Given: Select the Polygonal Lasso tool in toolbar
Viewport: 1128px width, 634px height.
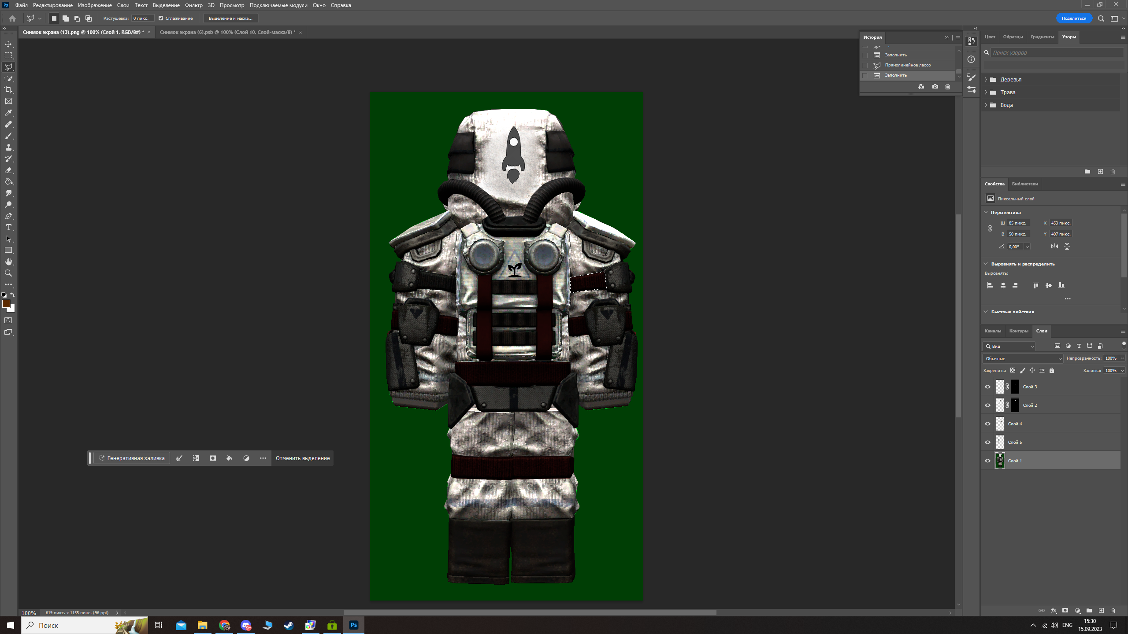Looking at the screenshot, I should [8, 67].
